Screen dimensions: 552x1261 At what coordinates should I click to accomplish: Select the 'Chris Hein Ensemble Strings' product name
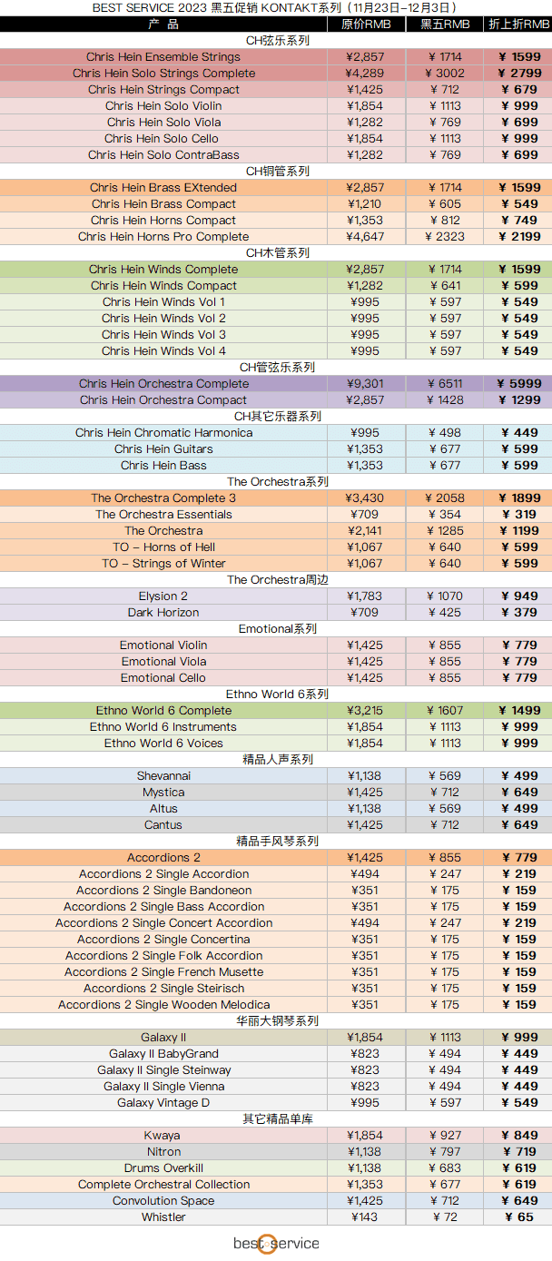163,57
